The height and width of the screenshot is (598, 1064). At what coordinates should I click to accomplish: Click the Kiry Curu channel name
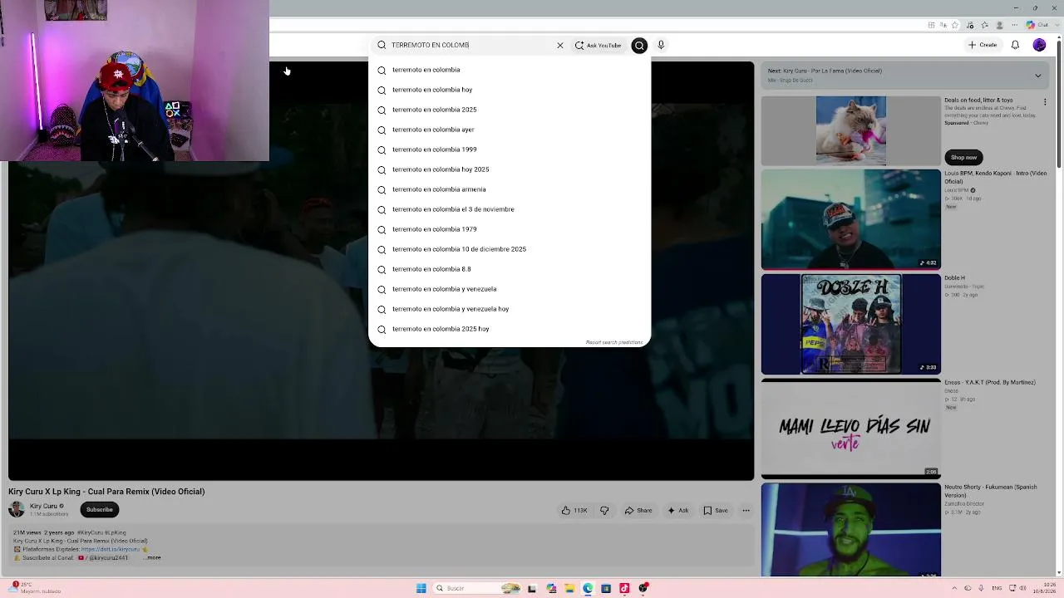43,506
